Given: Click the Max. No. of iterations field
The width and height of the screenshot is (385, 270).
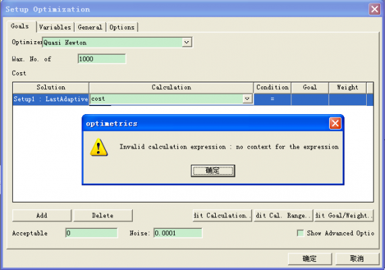Looking at the screenshot, I should coord(102,59).
